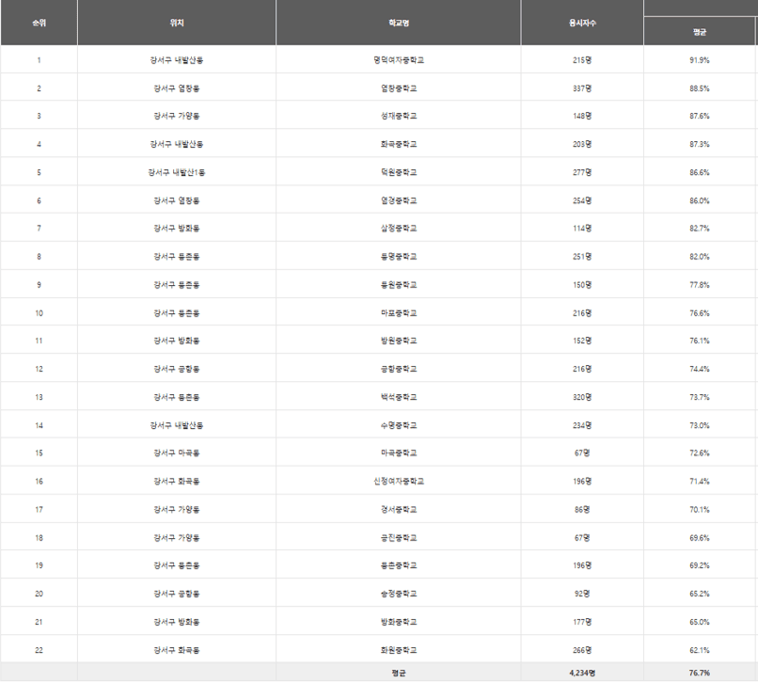Select school name 방화중학교 in row 21

pyautogui.click(x=399, y=622)
